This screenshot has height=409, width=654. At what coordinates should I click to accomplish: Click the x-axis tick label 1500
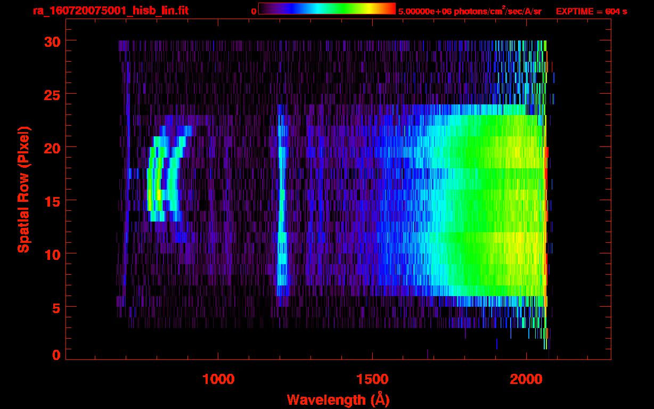tap(372, 379)
